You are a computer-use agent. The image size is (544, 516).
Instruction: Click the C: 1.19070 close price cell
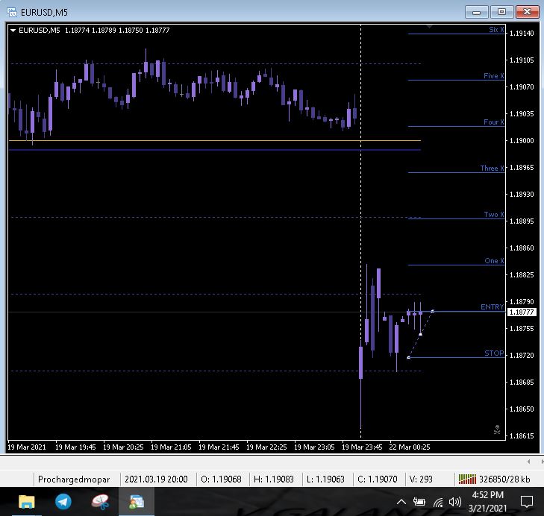[377, 479]
